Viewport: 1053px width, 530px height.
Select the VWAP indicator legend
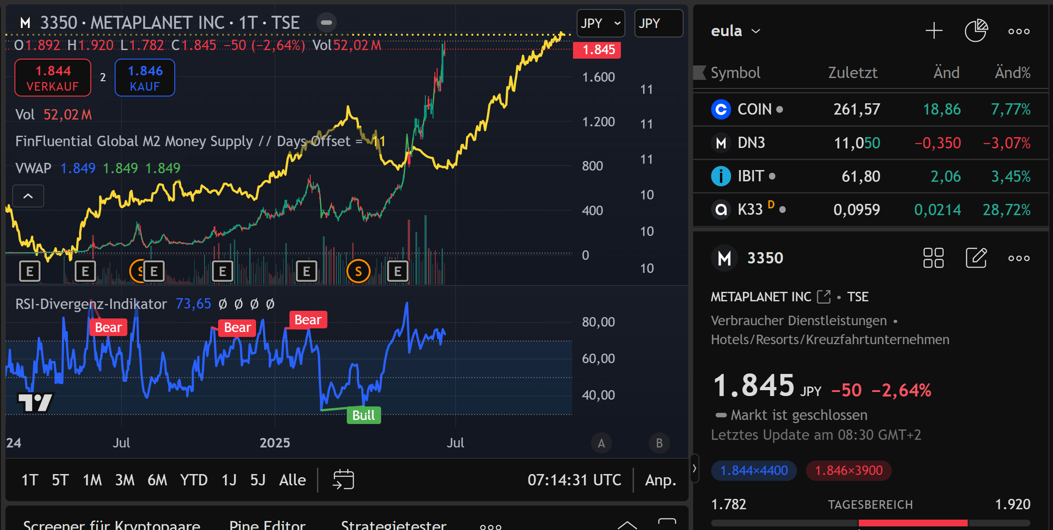point(33,168)
